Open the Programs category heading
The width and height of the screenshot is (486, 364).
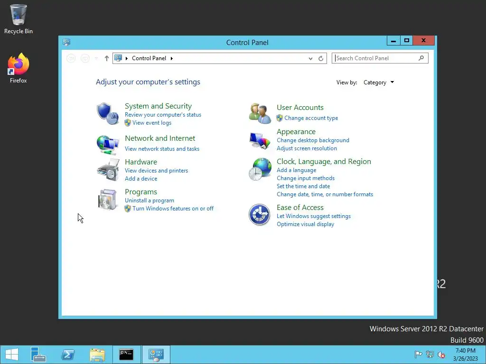click(x=141, y=192)
